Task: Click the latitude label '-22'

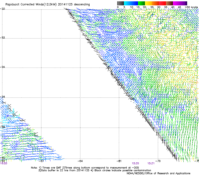Action: pyautogui.click(x=2, y=38)
